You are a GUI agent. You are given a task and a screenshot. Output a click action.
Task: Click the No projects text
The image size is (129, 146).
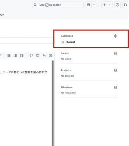[x=67, y=76]
